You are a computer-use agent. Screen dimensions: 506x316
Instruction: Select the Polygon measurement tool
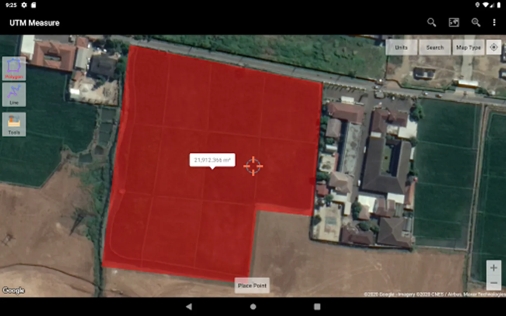click(14, 69)
